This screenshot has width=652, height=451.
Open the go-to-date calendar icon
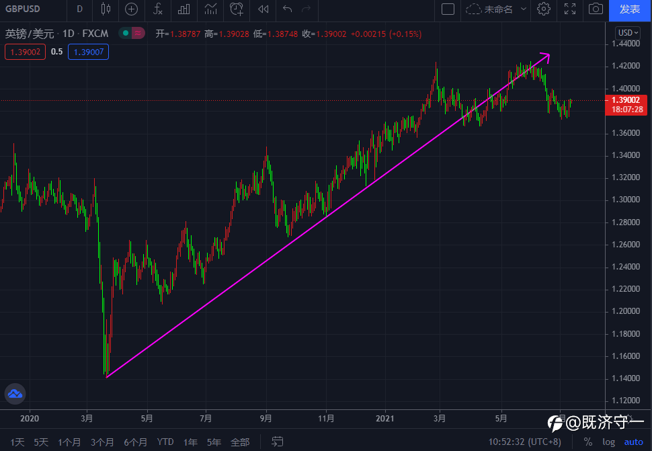coord(278,442)
